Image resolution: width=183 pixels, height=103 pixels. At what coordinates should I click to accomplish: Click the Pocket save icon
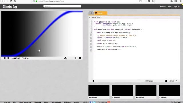149,1
